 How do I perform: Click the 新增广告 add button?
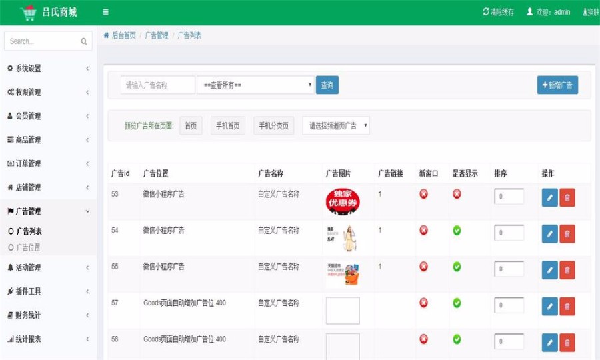click(x=557, y=85)
